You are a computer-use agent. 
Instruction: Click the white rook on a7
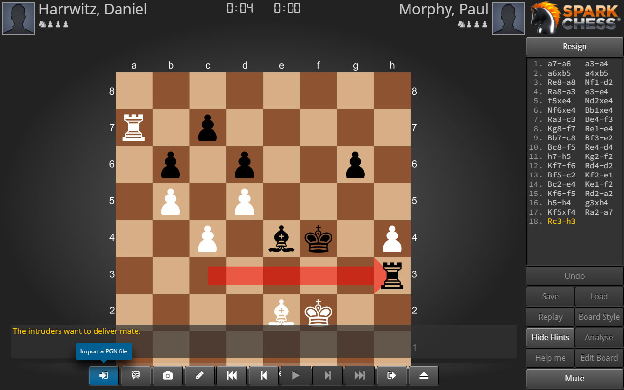coord(134,127)
